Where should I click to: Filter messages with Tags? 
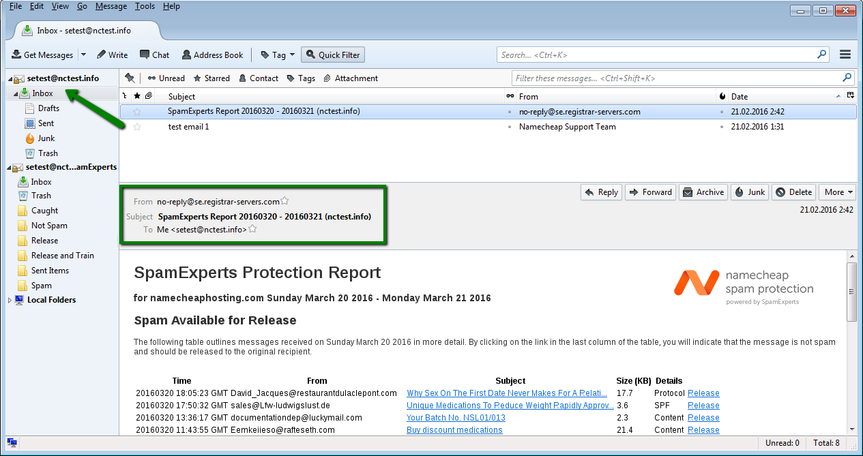coord(301,78)
